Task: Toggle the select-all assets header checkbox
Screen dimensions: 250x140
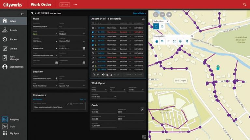Action: coord(93,23)
